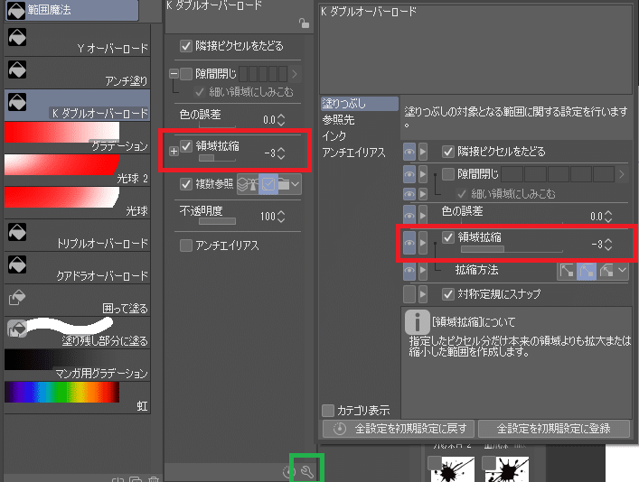The image size is (639, 482).
Task: Select the グラデーション gradient preset
Action: click(78, 137)
